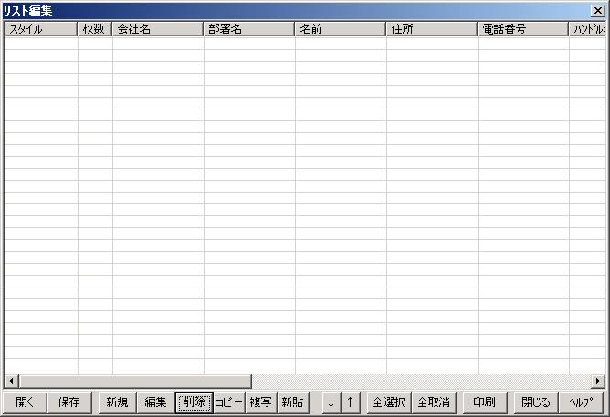
Task: Click the 名前 column header
Action: (340, 29)
